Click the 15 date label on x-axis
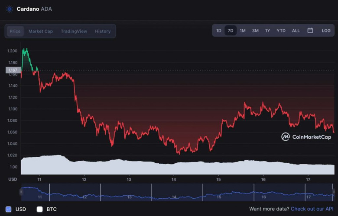338x216 pixels. click(218, 179)
